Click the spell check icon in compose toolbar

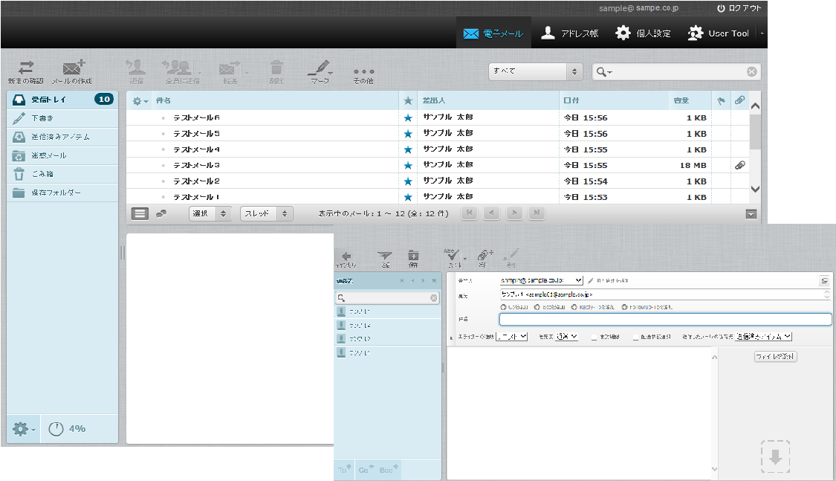[x=451, y=256]
